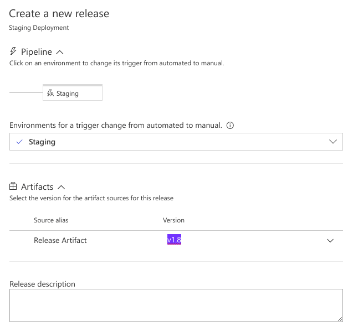This screenshot has width=353, height=332.
Task: Click the highlighted v1.8 version value
Action: tap(175, 240)
